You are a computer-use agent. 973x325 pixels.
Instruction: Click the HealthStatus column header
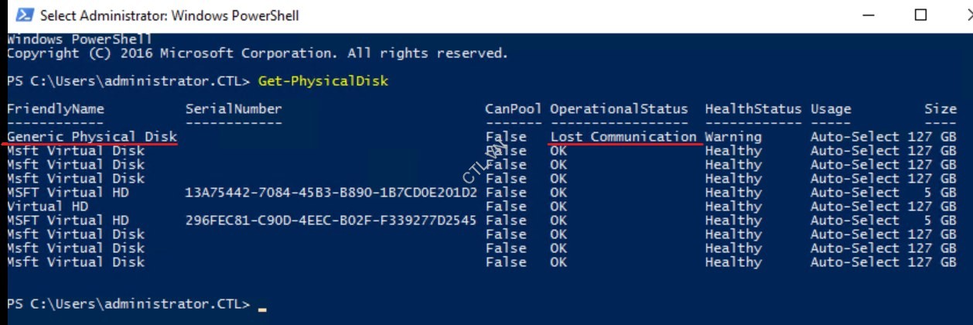(753, 109)
